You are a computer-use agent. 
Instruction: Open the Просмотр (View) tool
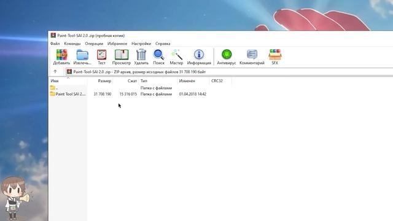(122, 57)
